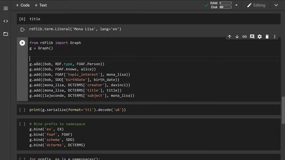The height and width of the screenshot is (160, 285).
Task: Click the g.bind('ex', EX) line
Action: click(x=46, y=129)
